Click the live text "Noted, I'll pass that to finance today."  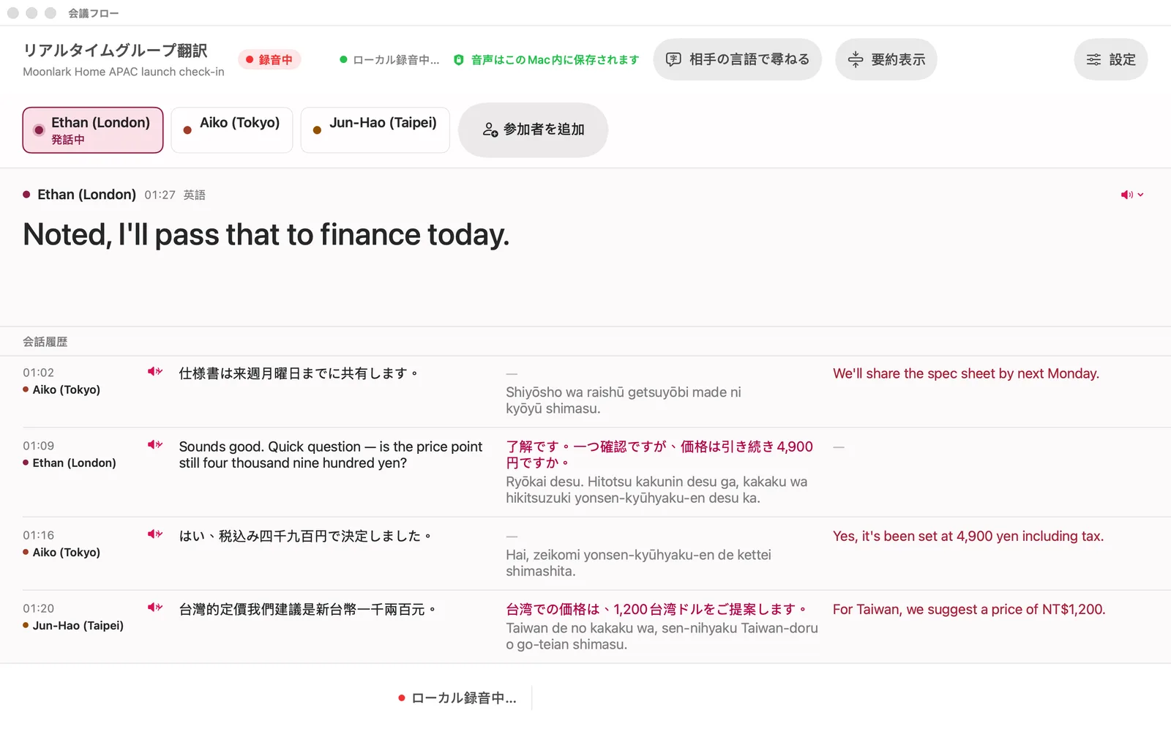[x=266, y=235]
